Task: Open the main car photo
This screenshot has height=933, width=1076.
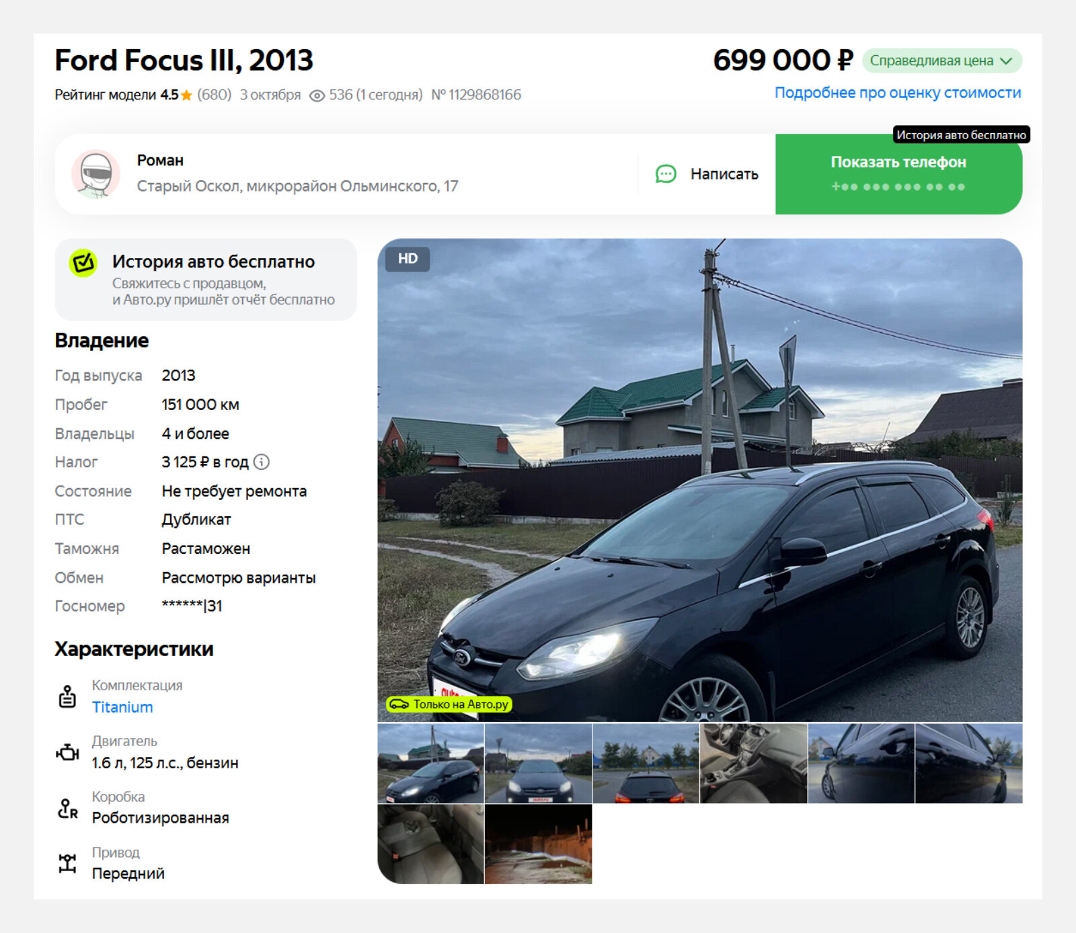Action: point(700,480)
